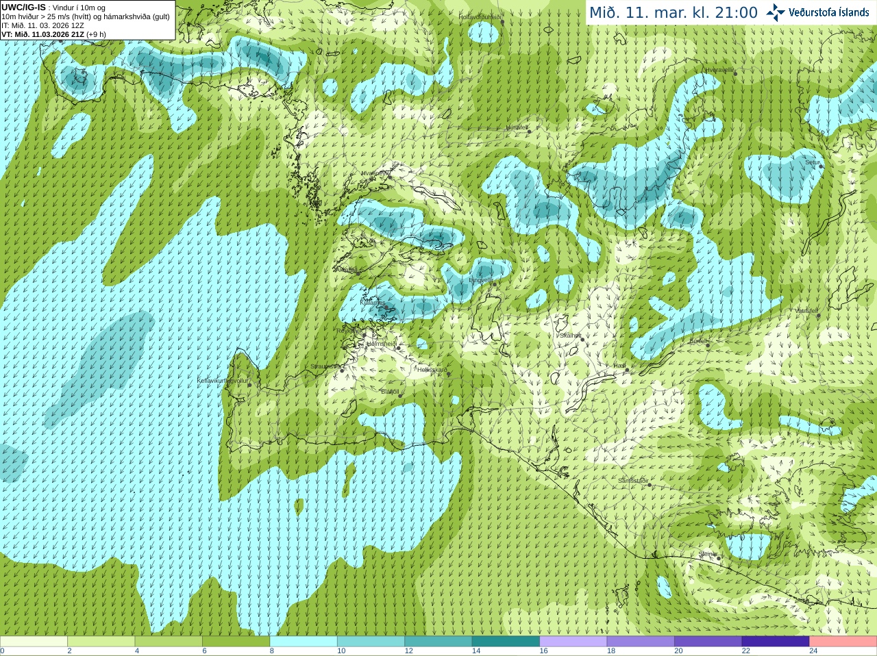Select the pink swatch above 24 m/s
877x656 pixels.
coord(843,642)
